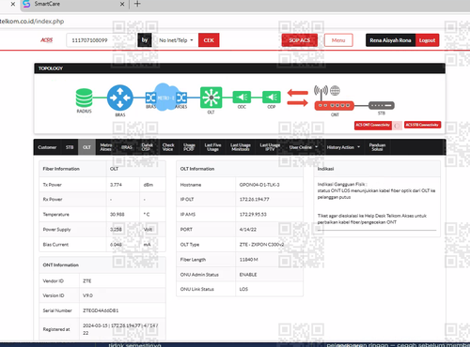The height and width of the screenshot is (347, 470).
Task: Open the BRAS tab
Action: pyautogui.click(x=127, y=147)
